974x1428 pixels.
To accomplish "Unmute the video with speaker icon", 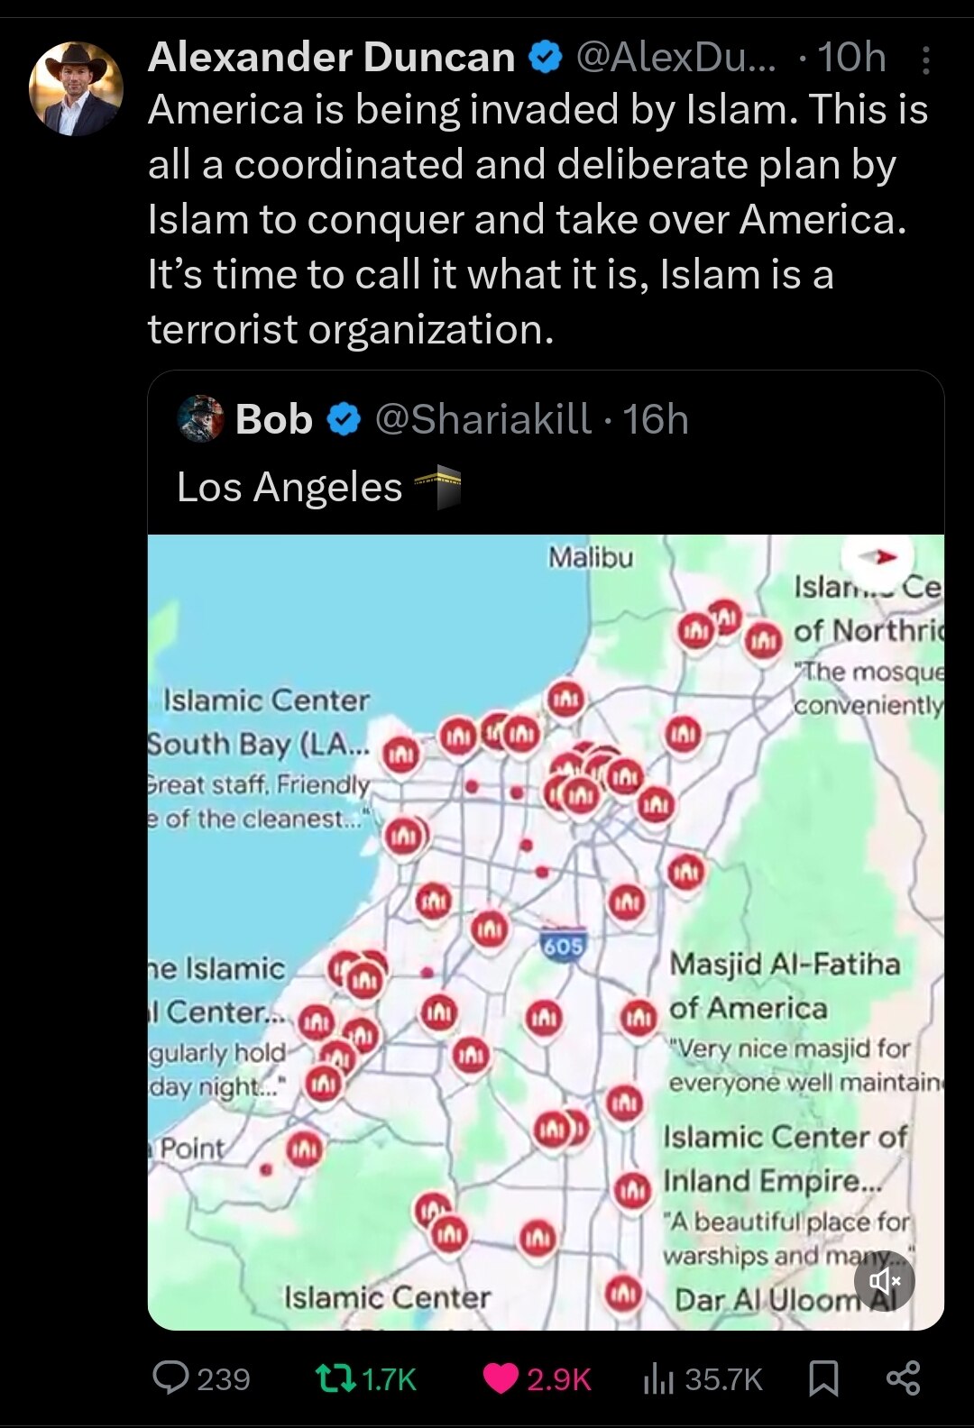I will (884, 1280).
